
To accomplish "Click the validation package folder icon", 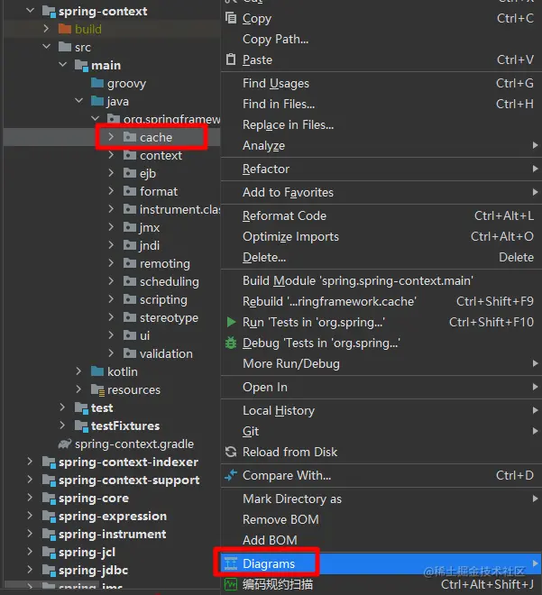I will pyautogui.click(x=130, y=353).
